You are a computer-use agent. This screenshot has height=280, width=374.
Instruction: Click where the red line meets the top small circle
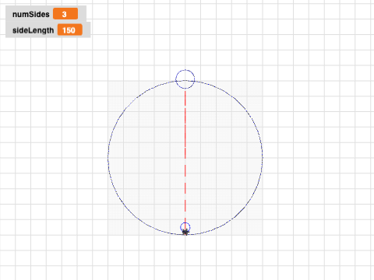click(x=185, y=89)
